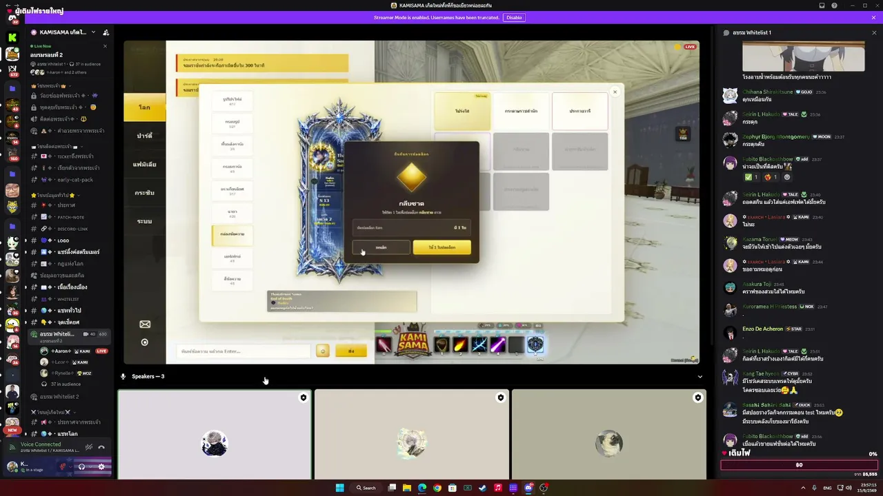This screenshot has width=883, height=496.
Task: Select fifth tab in game left menu
Action: click(x=144, y=221)
